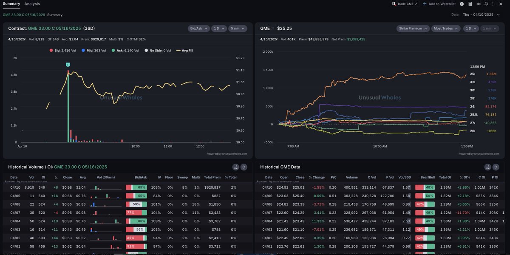Image resolution: width=510 pixels, height=255 pixels.
Task: Click the GME ticker in right chart header
Action: [x=265, y=28]
